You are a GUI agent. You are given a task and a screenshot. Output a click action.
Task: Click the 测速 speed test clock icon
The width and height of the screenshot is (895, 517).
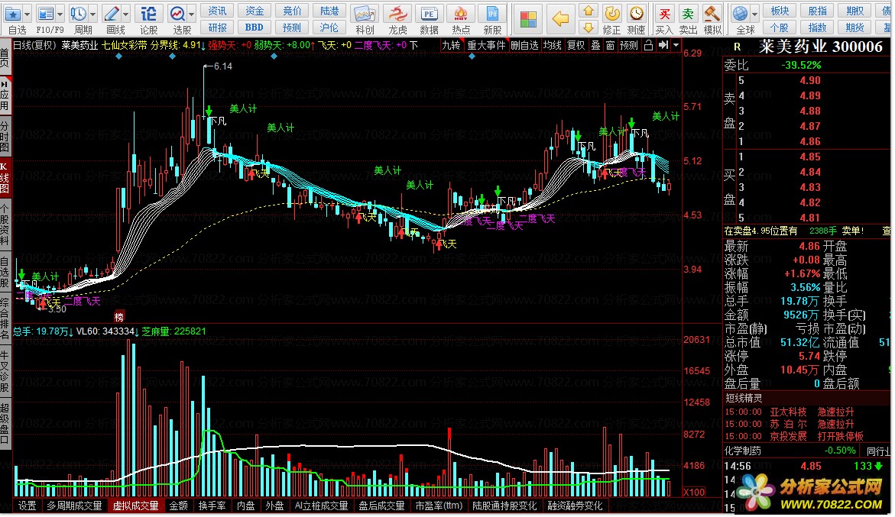[x=637, y=14]
